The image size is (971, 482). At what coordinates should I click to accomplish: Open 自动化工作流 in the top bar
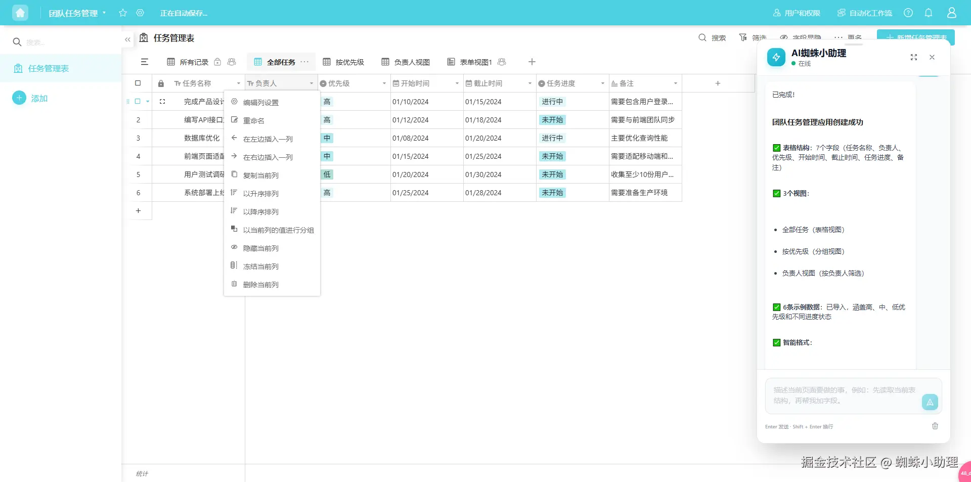[x=865, y=13]
